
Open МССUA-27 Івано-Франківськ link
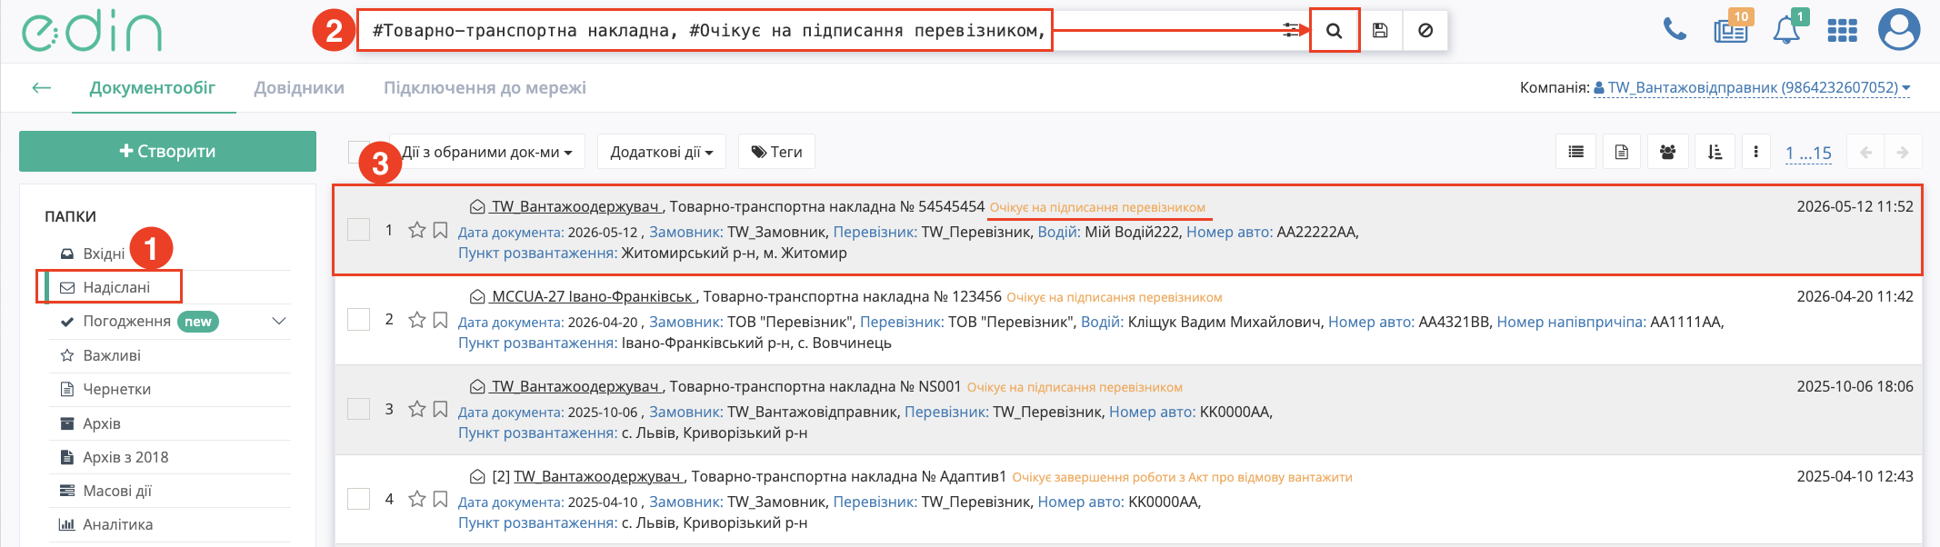pos(594,296)
